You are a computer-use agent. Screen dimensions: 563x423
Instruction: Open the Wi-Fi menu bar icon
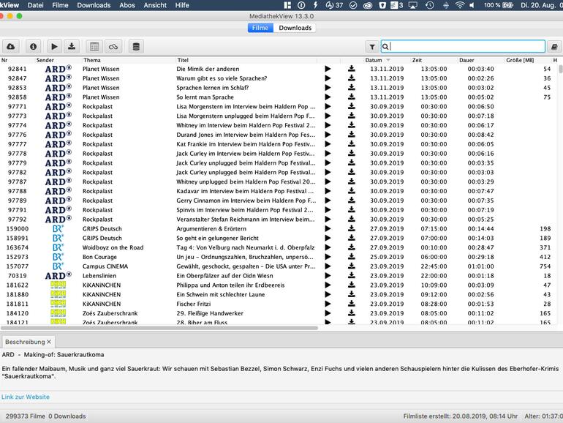click(460, 5)
